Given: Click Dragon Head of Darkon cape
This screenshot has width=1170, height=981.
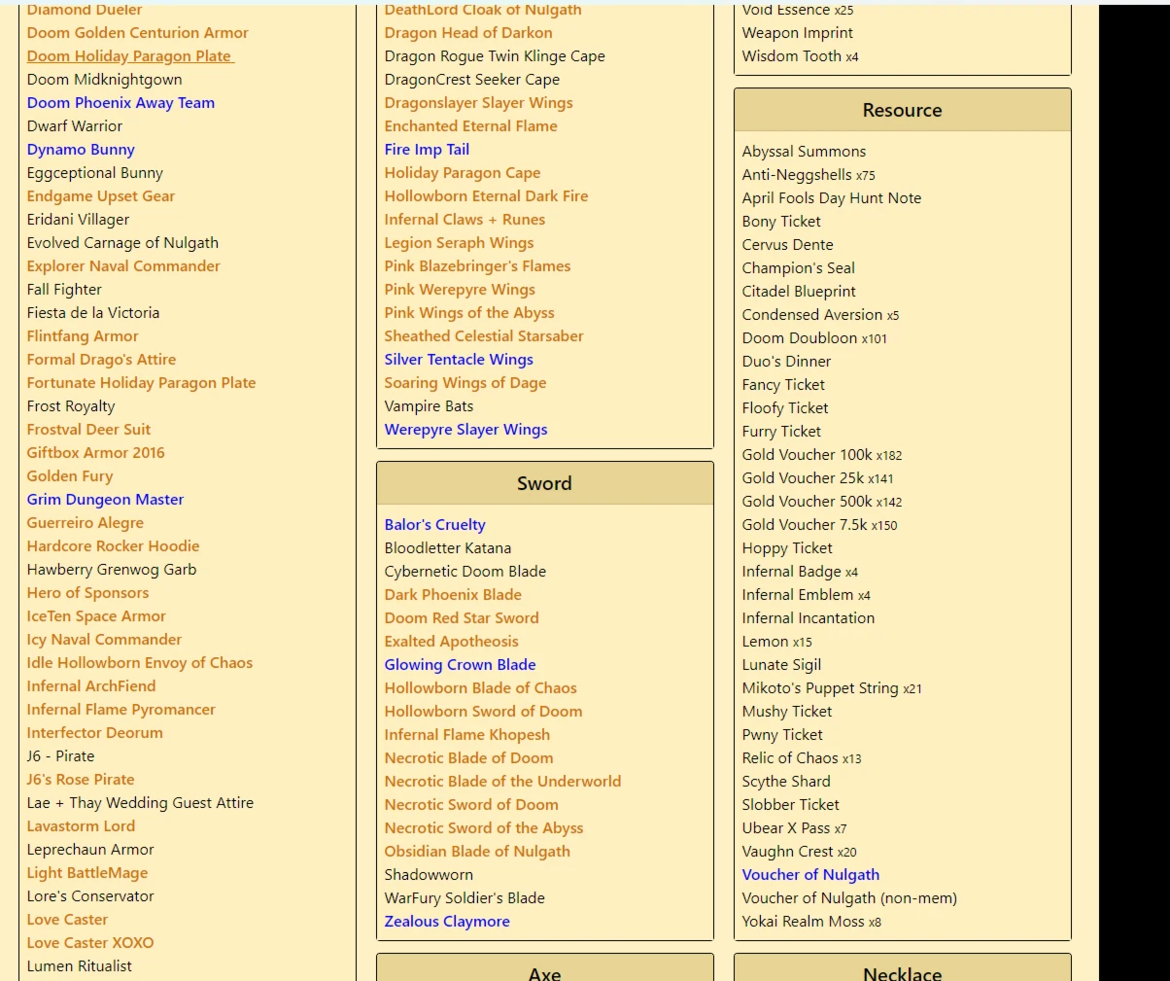Looking at the screenshot, I should [468, 33].
